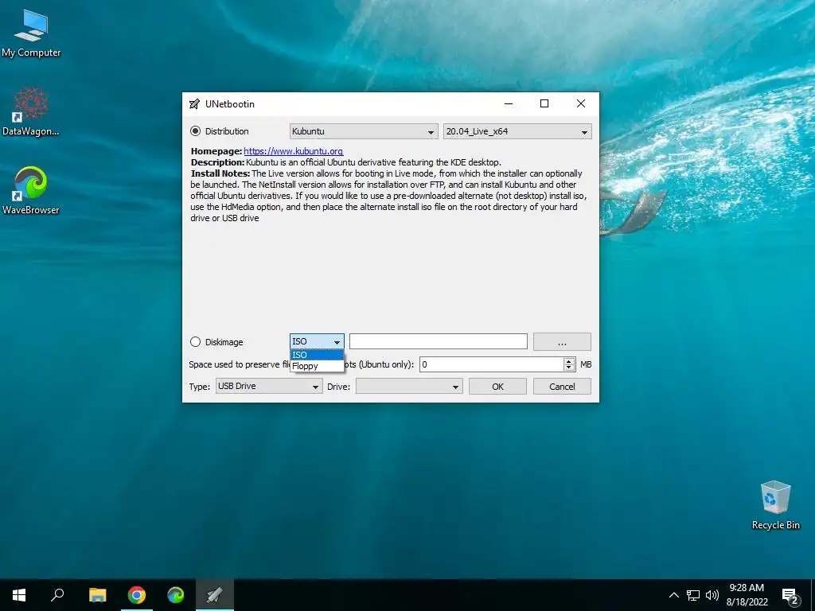Image resolution: width=815 pixels, height=611 pixels.
Task: Maximize the UNetbootin window
Action: coord(544,104)
